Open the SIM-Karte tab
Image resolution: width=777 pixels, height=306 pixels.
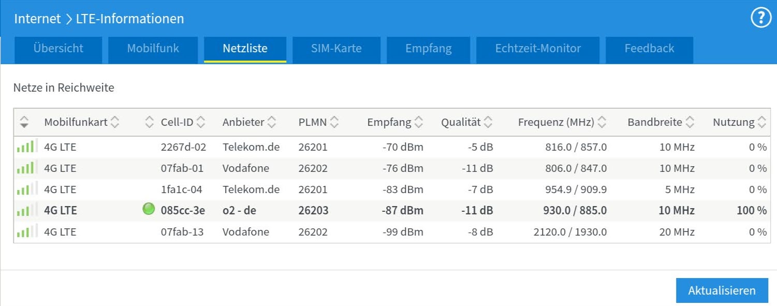(x=336, y=49)
